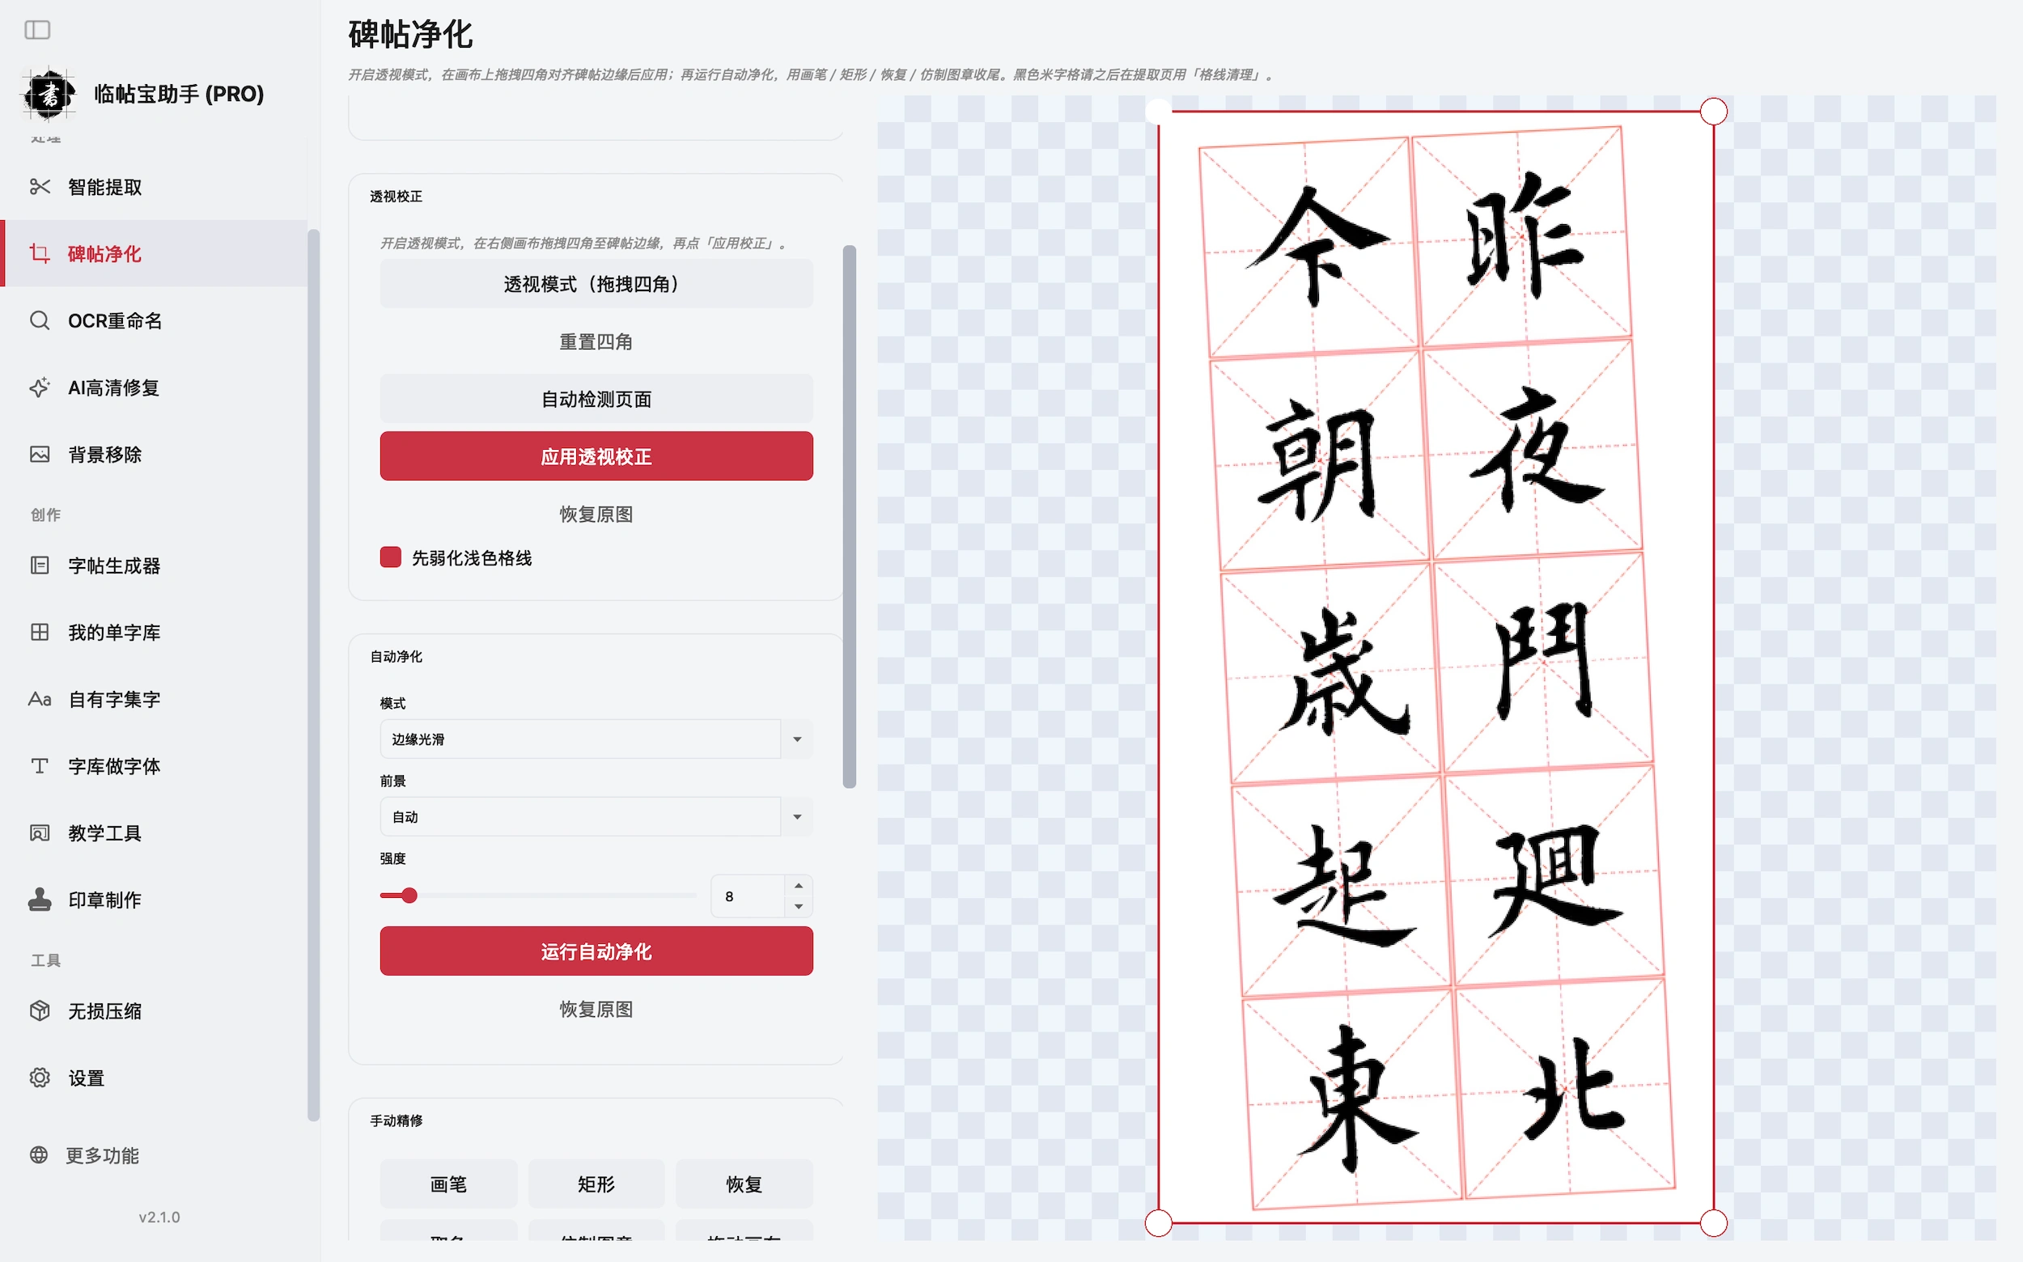Click the Aa icon for 自有字集字
This screenshot has height=1262, width=2023.
tap(39, 699)
